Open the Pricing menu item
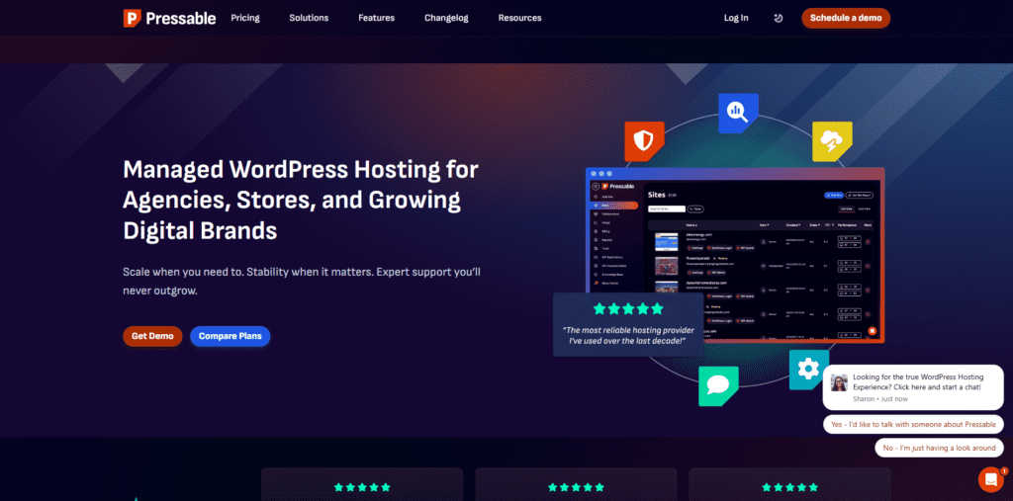Screen dimensions: 1013x501 coord(245,18)
